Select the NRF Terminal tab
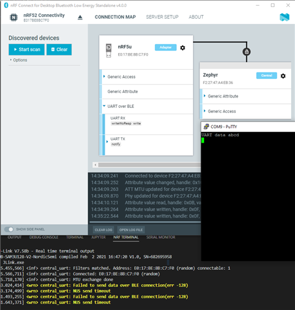 point(126,237)
